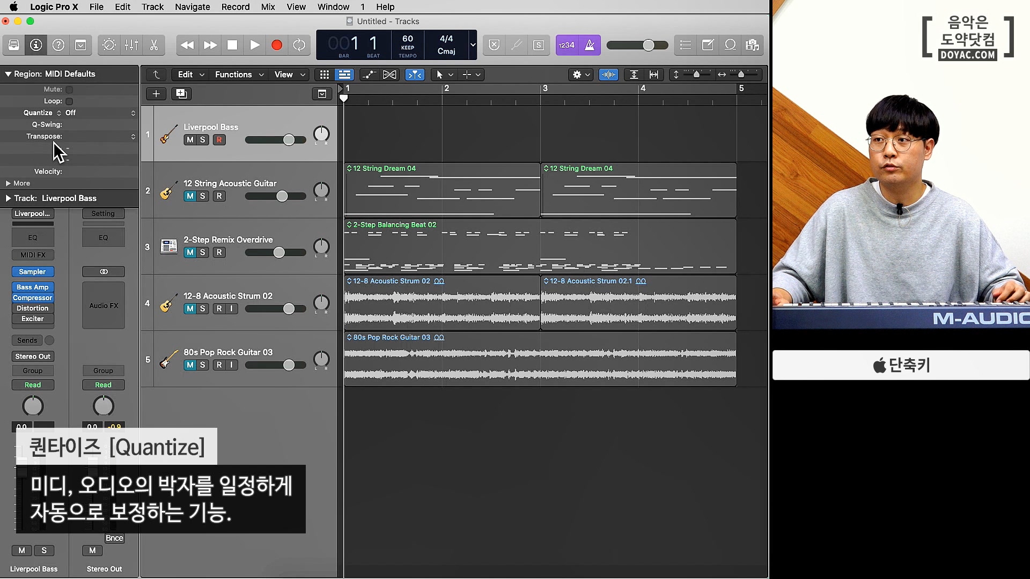Toggle the Count-in 1234 button
Viewport: 1030px width, 579px height.
(567, 45)
